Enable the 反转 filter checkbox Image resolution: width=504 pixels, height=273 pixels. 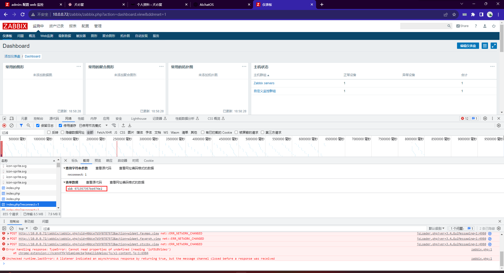[49, 132]
